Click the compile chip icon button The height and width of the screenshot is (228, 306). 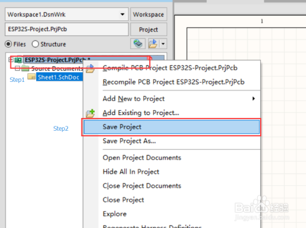point(138,43)
